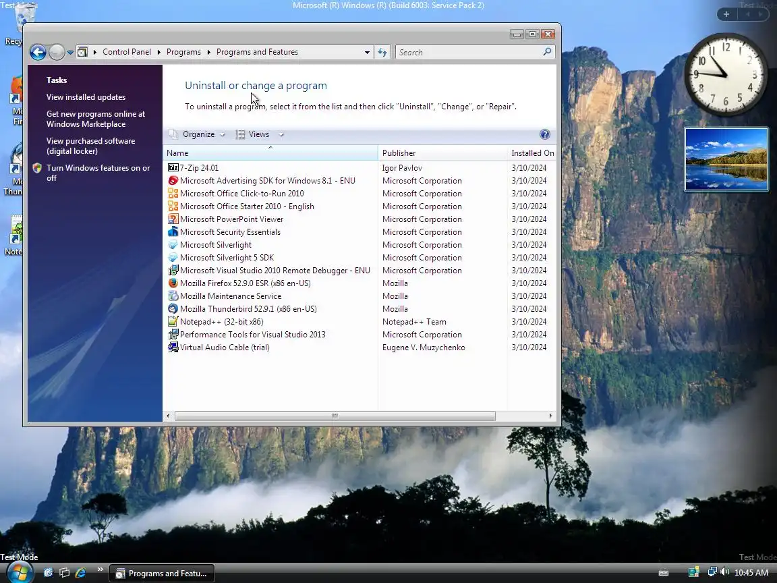Click the taskbar clock 10:45 AM
This screenshot has width=777, height=583.
point(751,573)
